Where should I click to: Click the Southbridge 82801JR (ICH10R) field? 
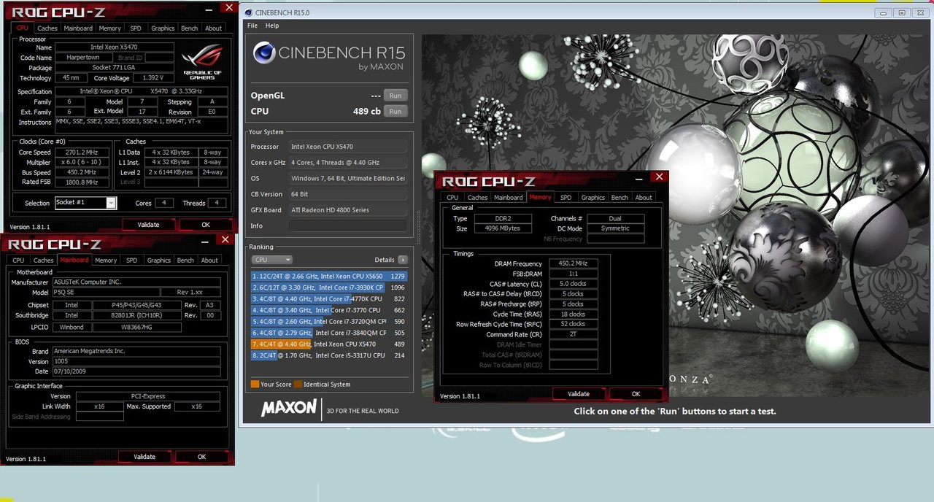click(x=136, y=316)
